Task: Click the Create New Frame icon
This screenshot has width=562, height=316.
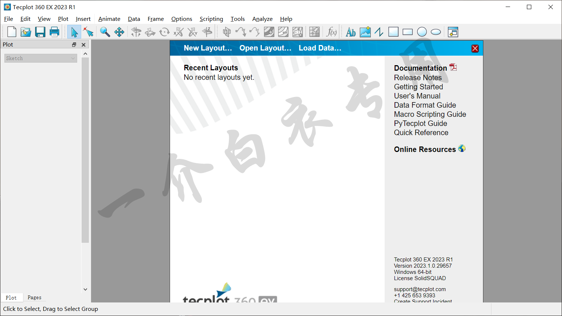Action: (453, 32)
